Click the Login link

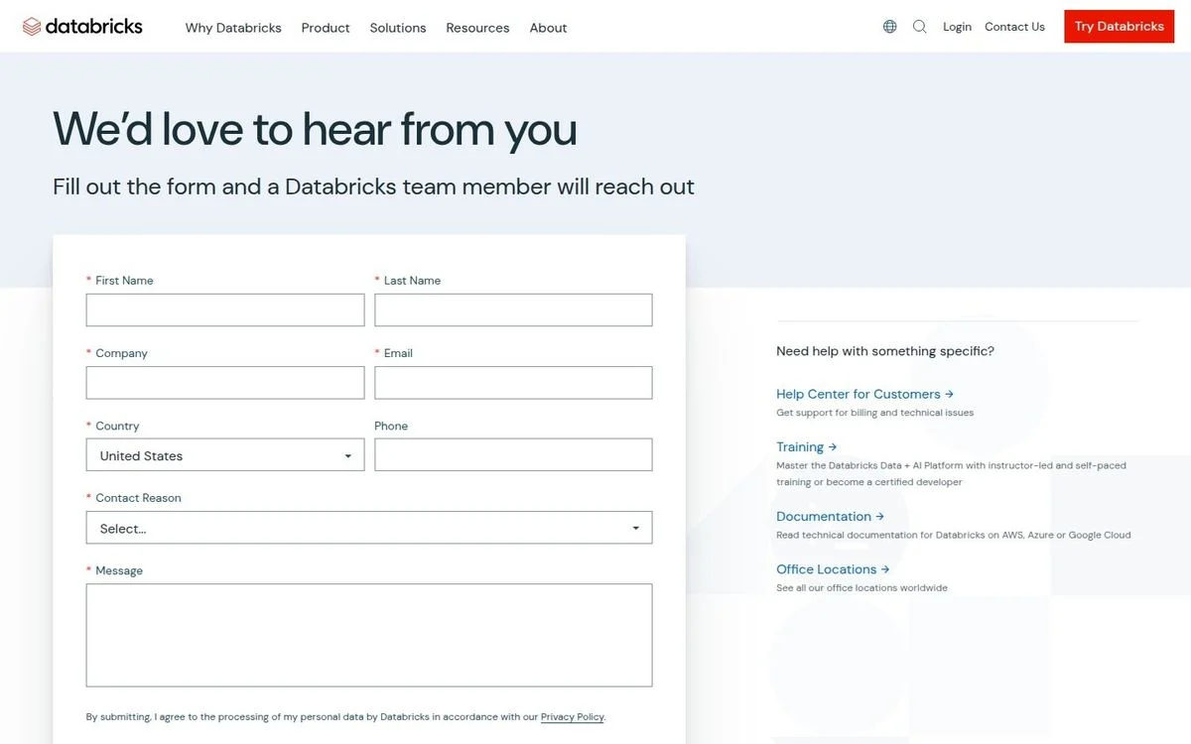tap(957, 27)
